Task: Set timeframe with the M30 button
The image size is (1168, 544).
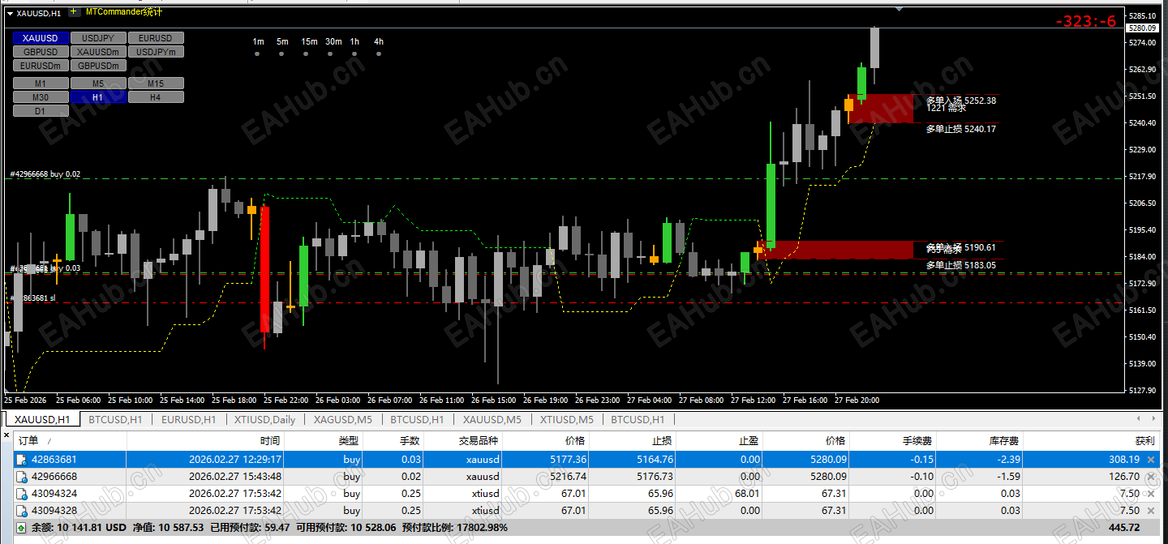Action: click(41, 97)
